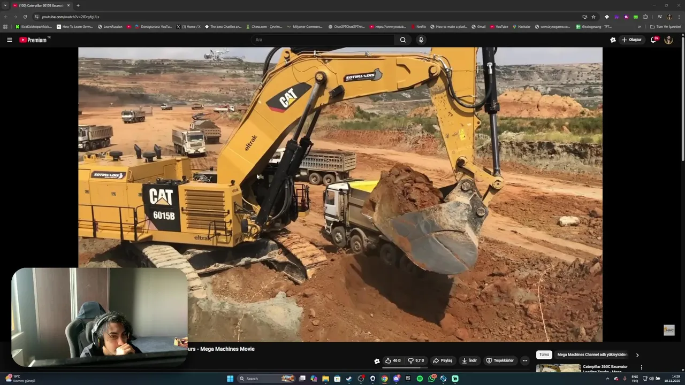685x385 pixels.
Task: Click the taskbar Search box
Action: [267, 379]
